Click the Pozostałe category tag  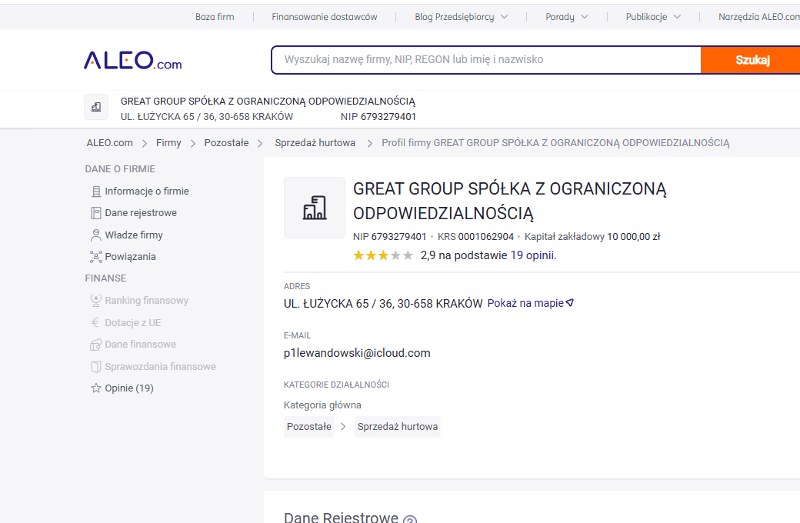coord(308,427)
